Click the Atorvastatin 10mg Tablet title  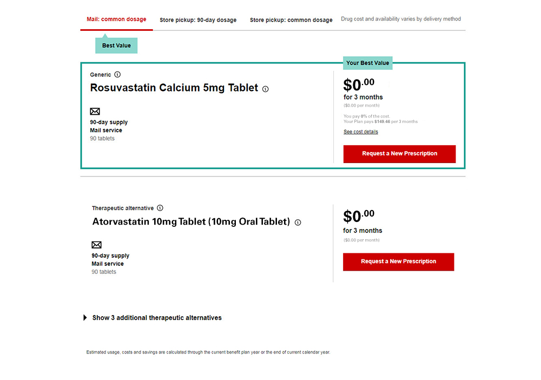[x=191, y=221]
